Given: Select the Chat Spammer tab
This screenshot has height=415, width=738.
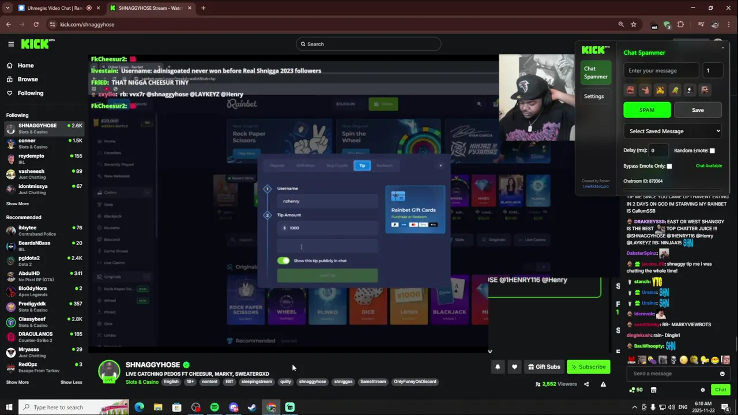Looking at the screenshot, I should pos(596,73).
